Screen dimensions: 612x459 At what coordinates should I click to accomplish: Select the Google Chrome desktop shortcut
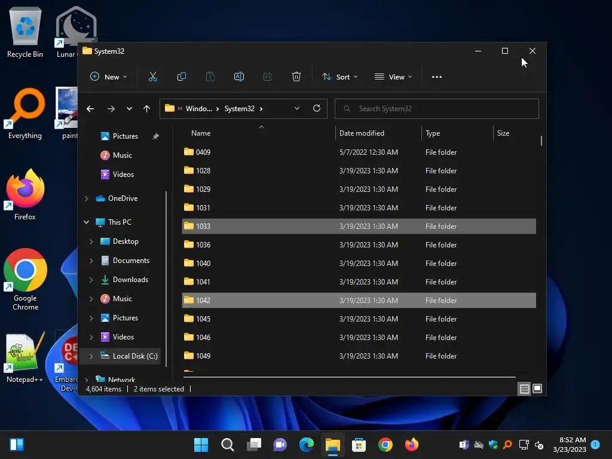point(25,280)
